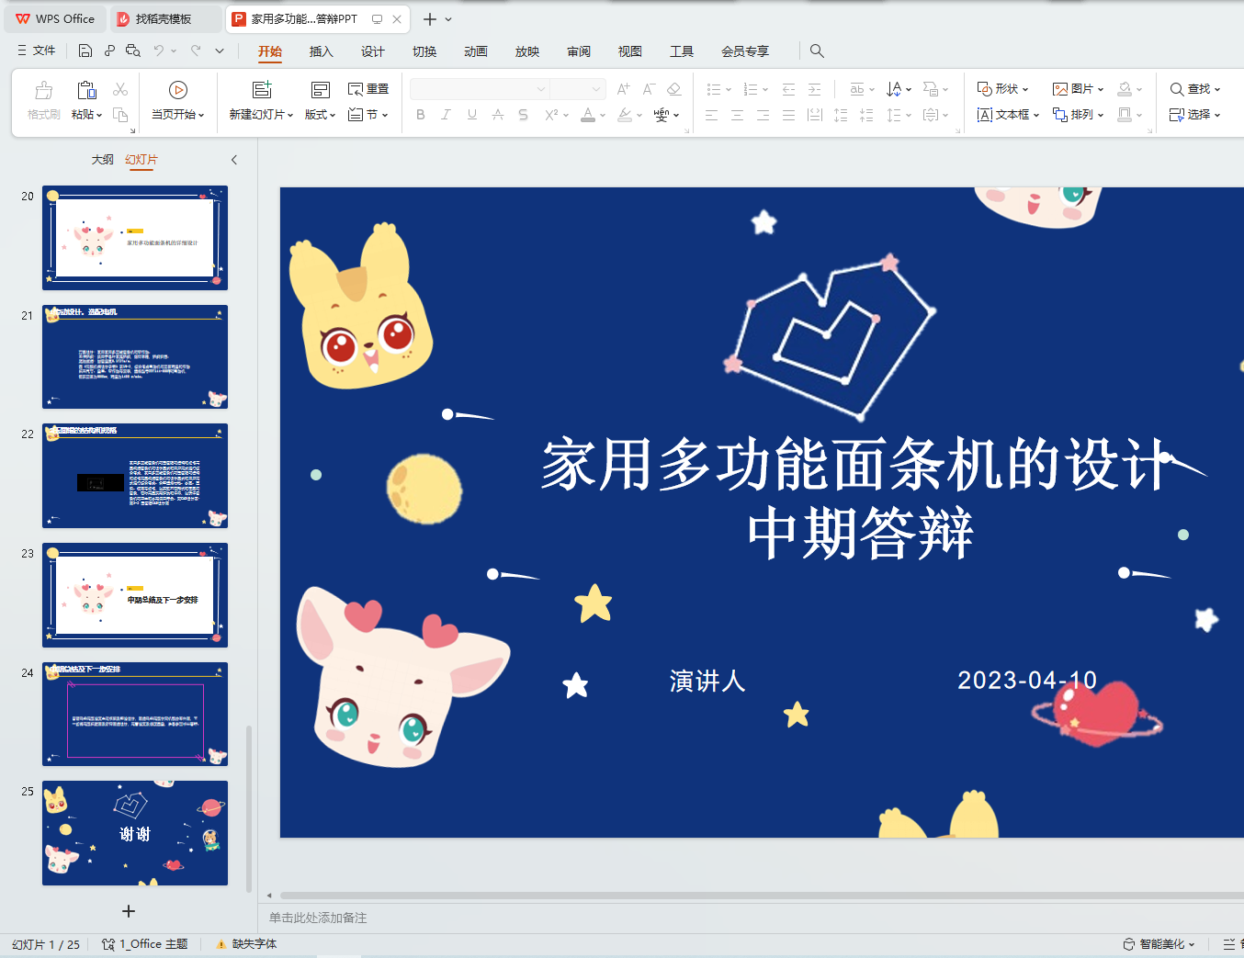Expand the Section (节) dropdown
Image resolution: width=1244 pixels, height=958 pixels.
(x=368, y=115)
